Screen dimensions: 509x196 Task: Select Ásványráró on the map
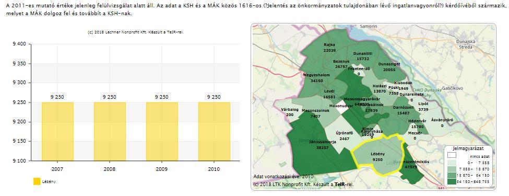[442, 122]
